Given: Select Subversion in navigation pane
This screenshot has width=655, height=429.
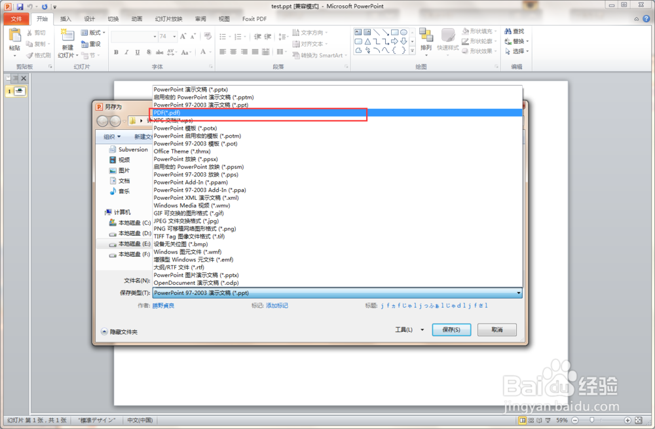Looking at the screenshot, I should pyautogui.click(x=128, y=149).
